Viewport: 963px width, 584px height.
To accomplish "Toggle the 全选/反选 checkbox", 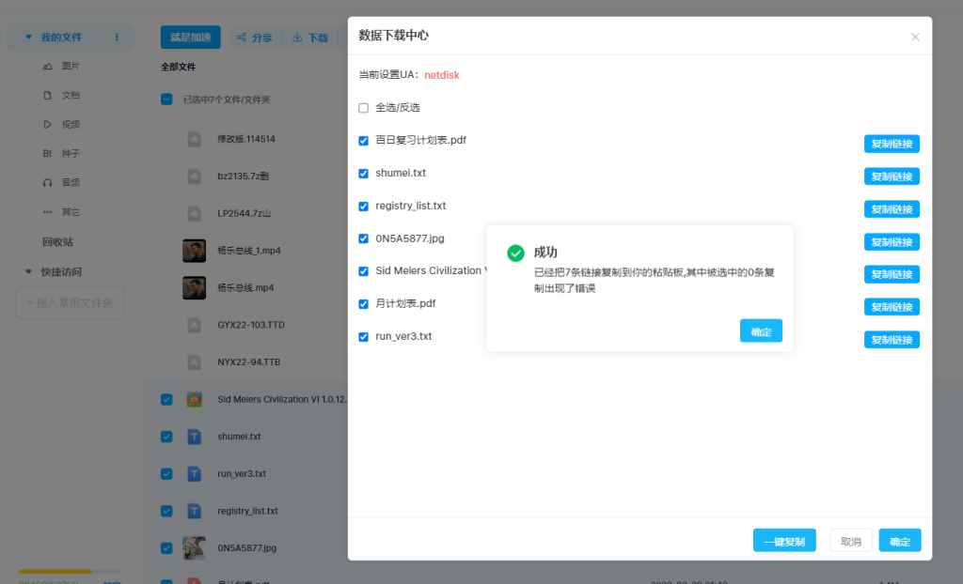I will [x=364, y=108].
